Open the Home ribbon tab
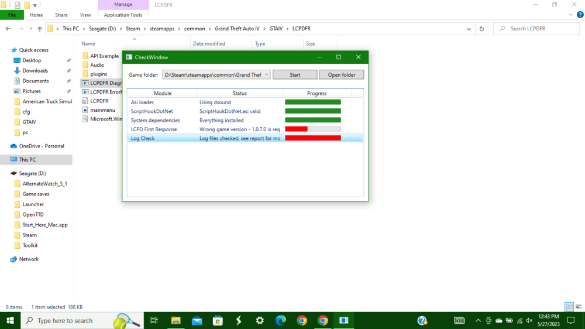The image size is (585, 329). [x=36, y=15]
